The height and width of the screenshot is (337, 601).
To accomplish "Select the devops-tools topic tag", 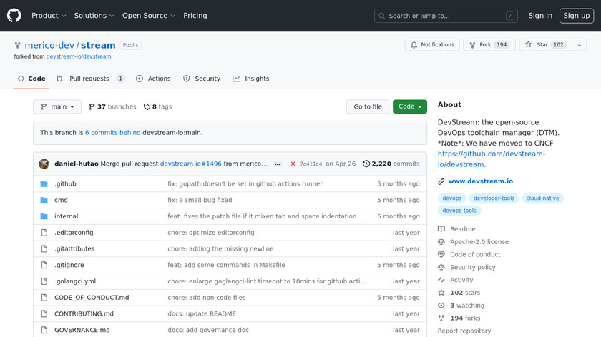I will coord(459,211).
